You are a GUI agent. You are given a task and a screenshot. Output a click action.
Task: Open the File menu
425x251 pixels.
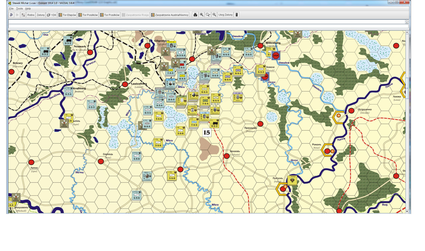[11, 8]
